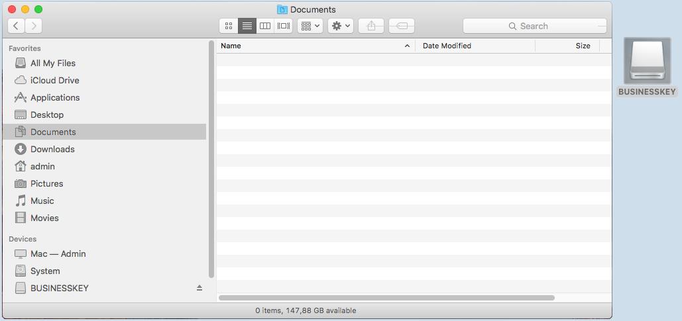Viewport: 682px width, 321px height.
Task: Open Applications folder in sidebar
Action: (54, 97)
